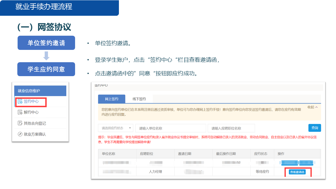
Task: Click the blue action buttons in first table row
Action: (297, 163)
